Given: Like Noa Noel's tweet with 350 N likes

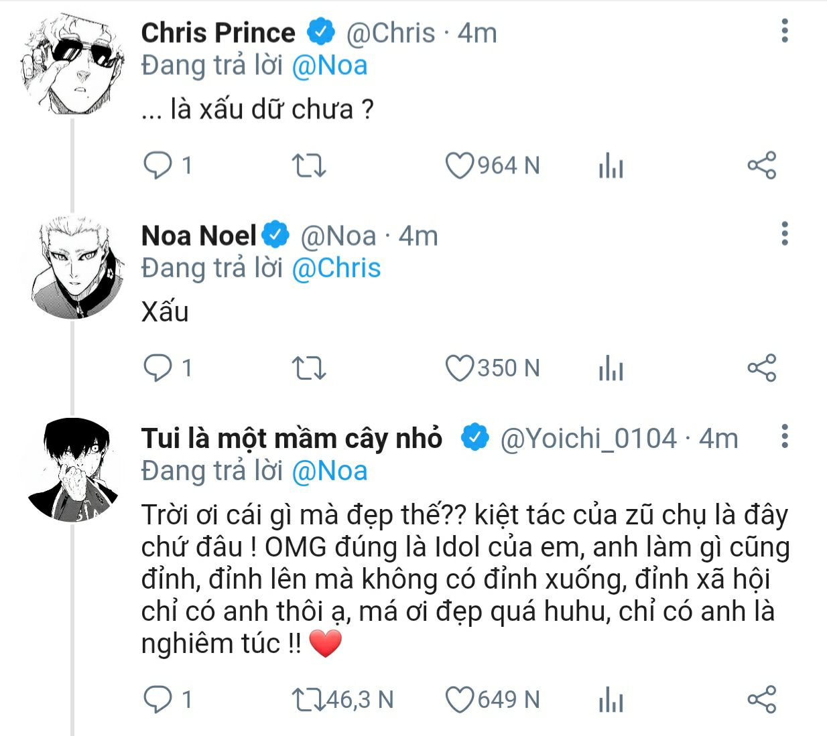Looking at the screenshot, I should coord(460,368).
